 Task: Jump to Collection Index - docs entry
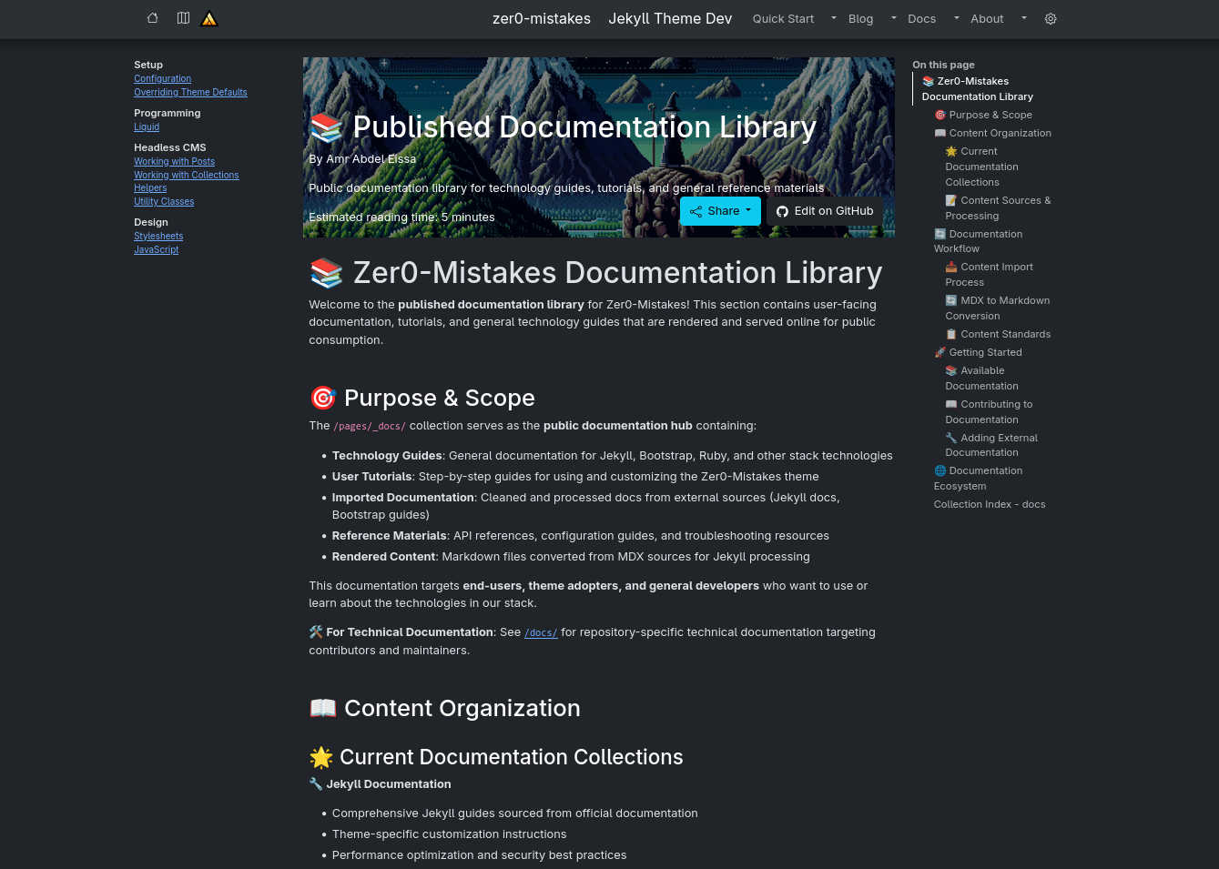[989, 504]
